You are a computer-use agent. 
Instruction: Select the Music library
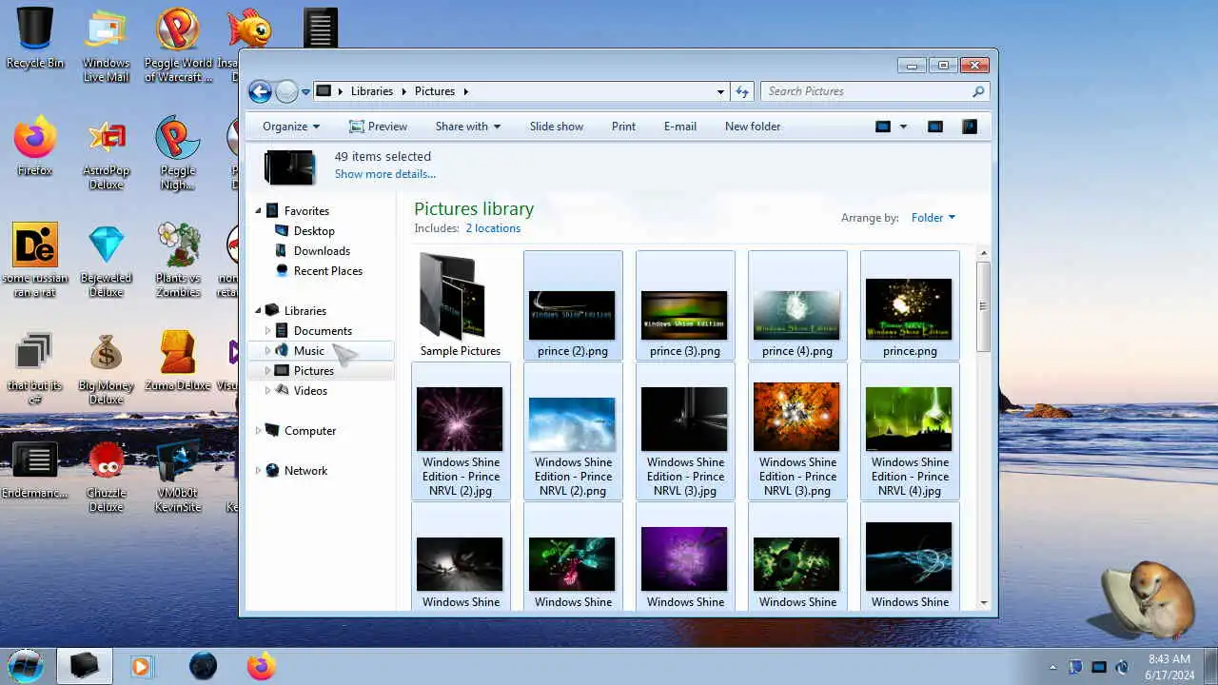coord(308,351)
